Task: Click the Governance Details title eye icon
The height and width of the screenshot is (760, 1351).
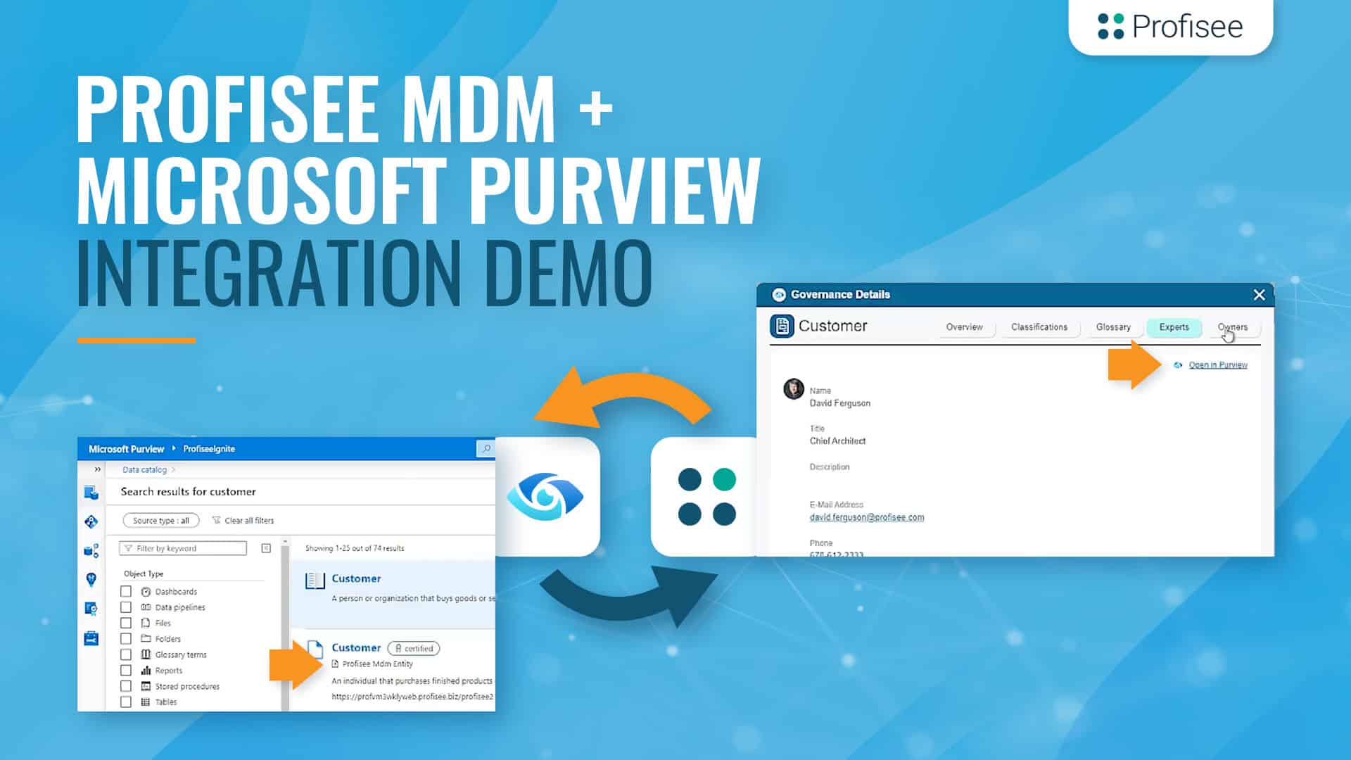Action: [779, 295]
